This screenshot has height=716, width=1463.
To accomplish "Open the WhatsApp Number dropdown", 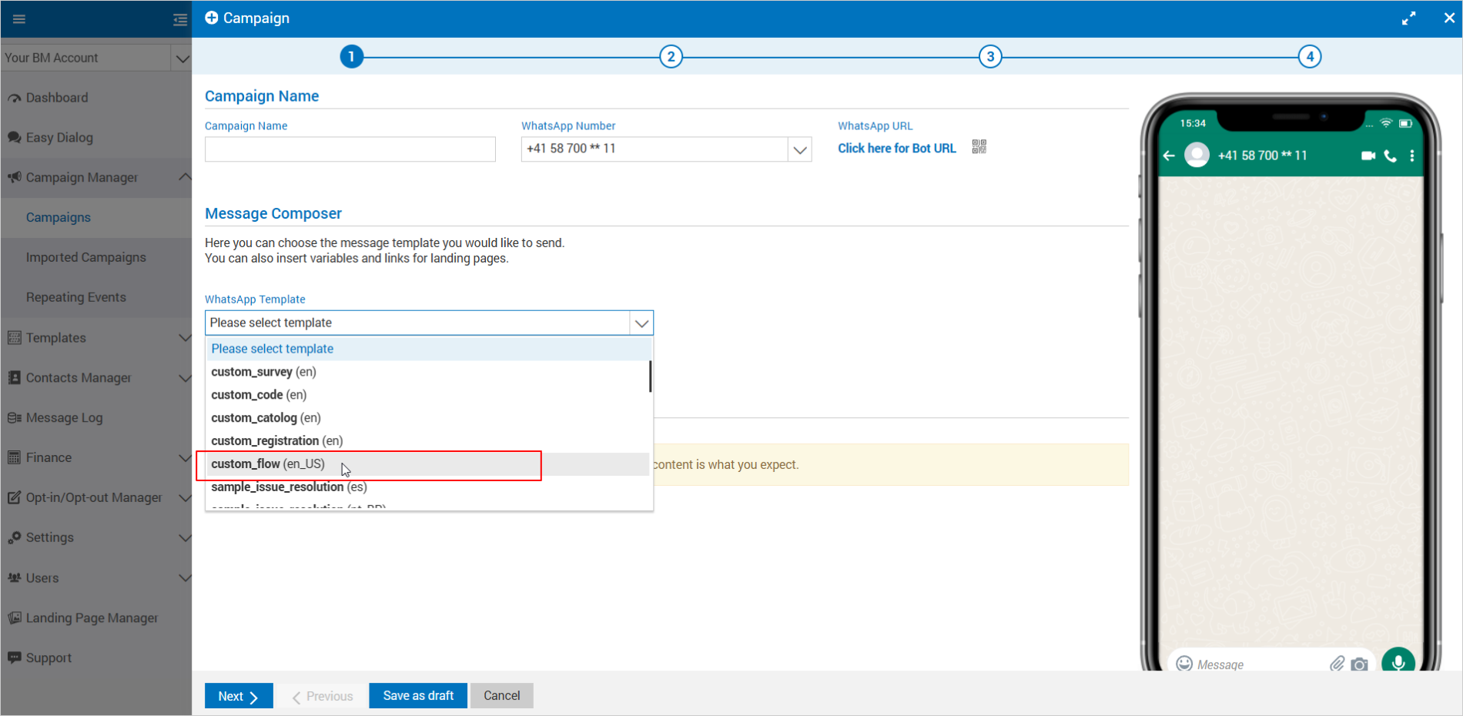I will coord(800,149).
